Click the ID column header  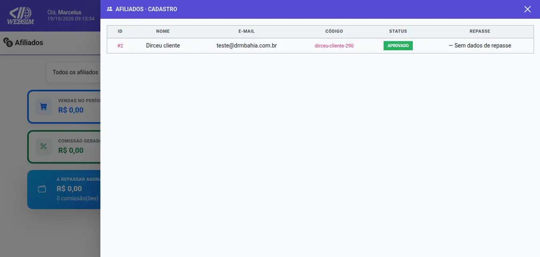120,31
